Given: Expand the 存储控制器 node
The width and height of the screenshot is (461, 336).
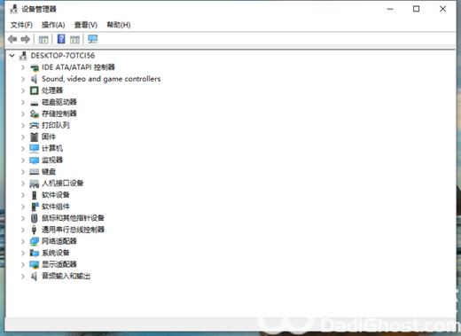Looking at the screenshot, I should 23,113.
